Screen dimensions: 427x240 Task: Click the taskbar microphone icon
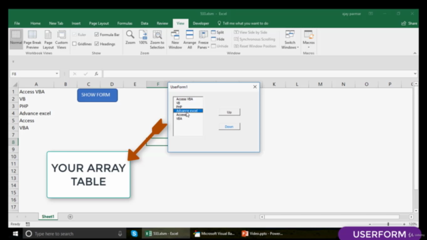click(x=120, y=233)
